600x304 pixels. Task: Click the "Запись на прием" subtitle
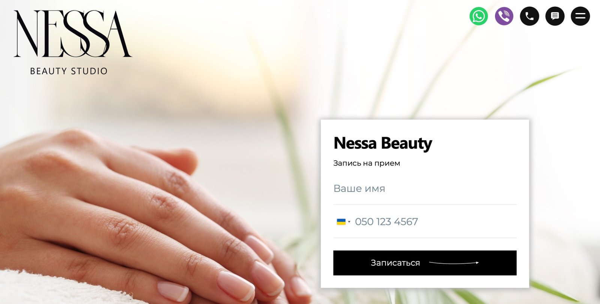coord(366,163)
